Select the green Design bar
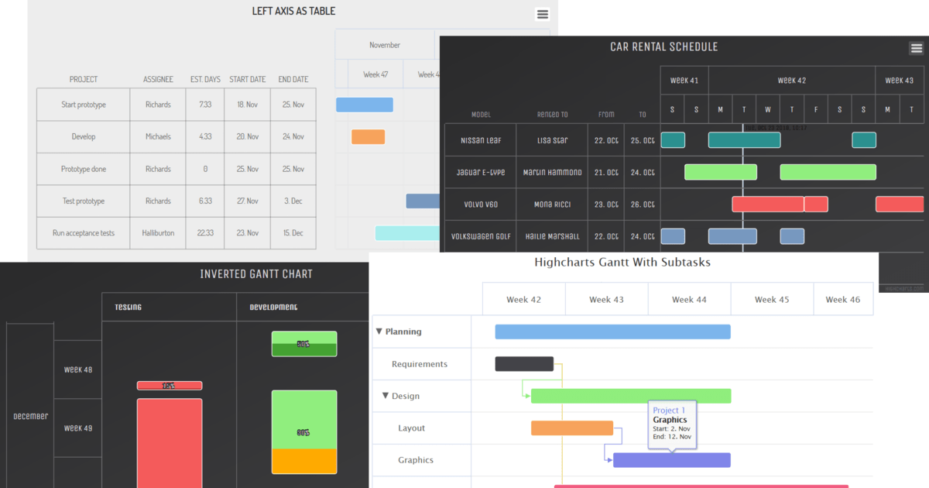The width and height of the screenshot is (929, 488). [x=631, y=396]
